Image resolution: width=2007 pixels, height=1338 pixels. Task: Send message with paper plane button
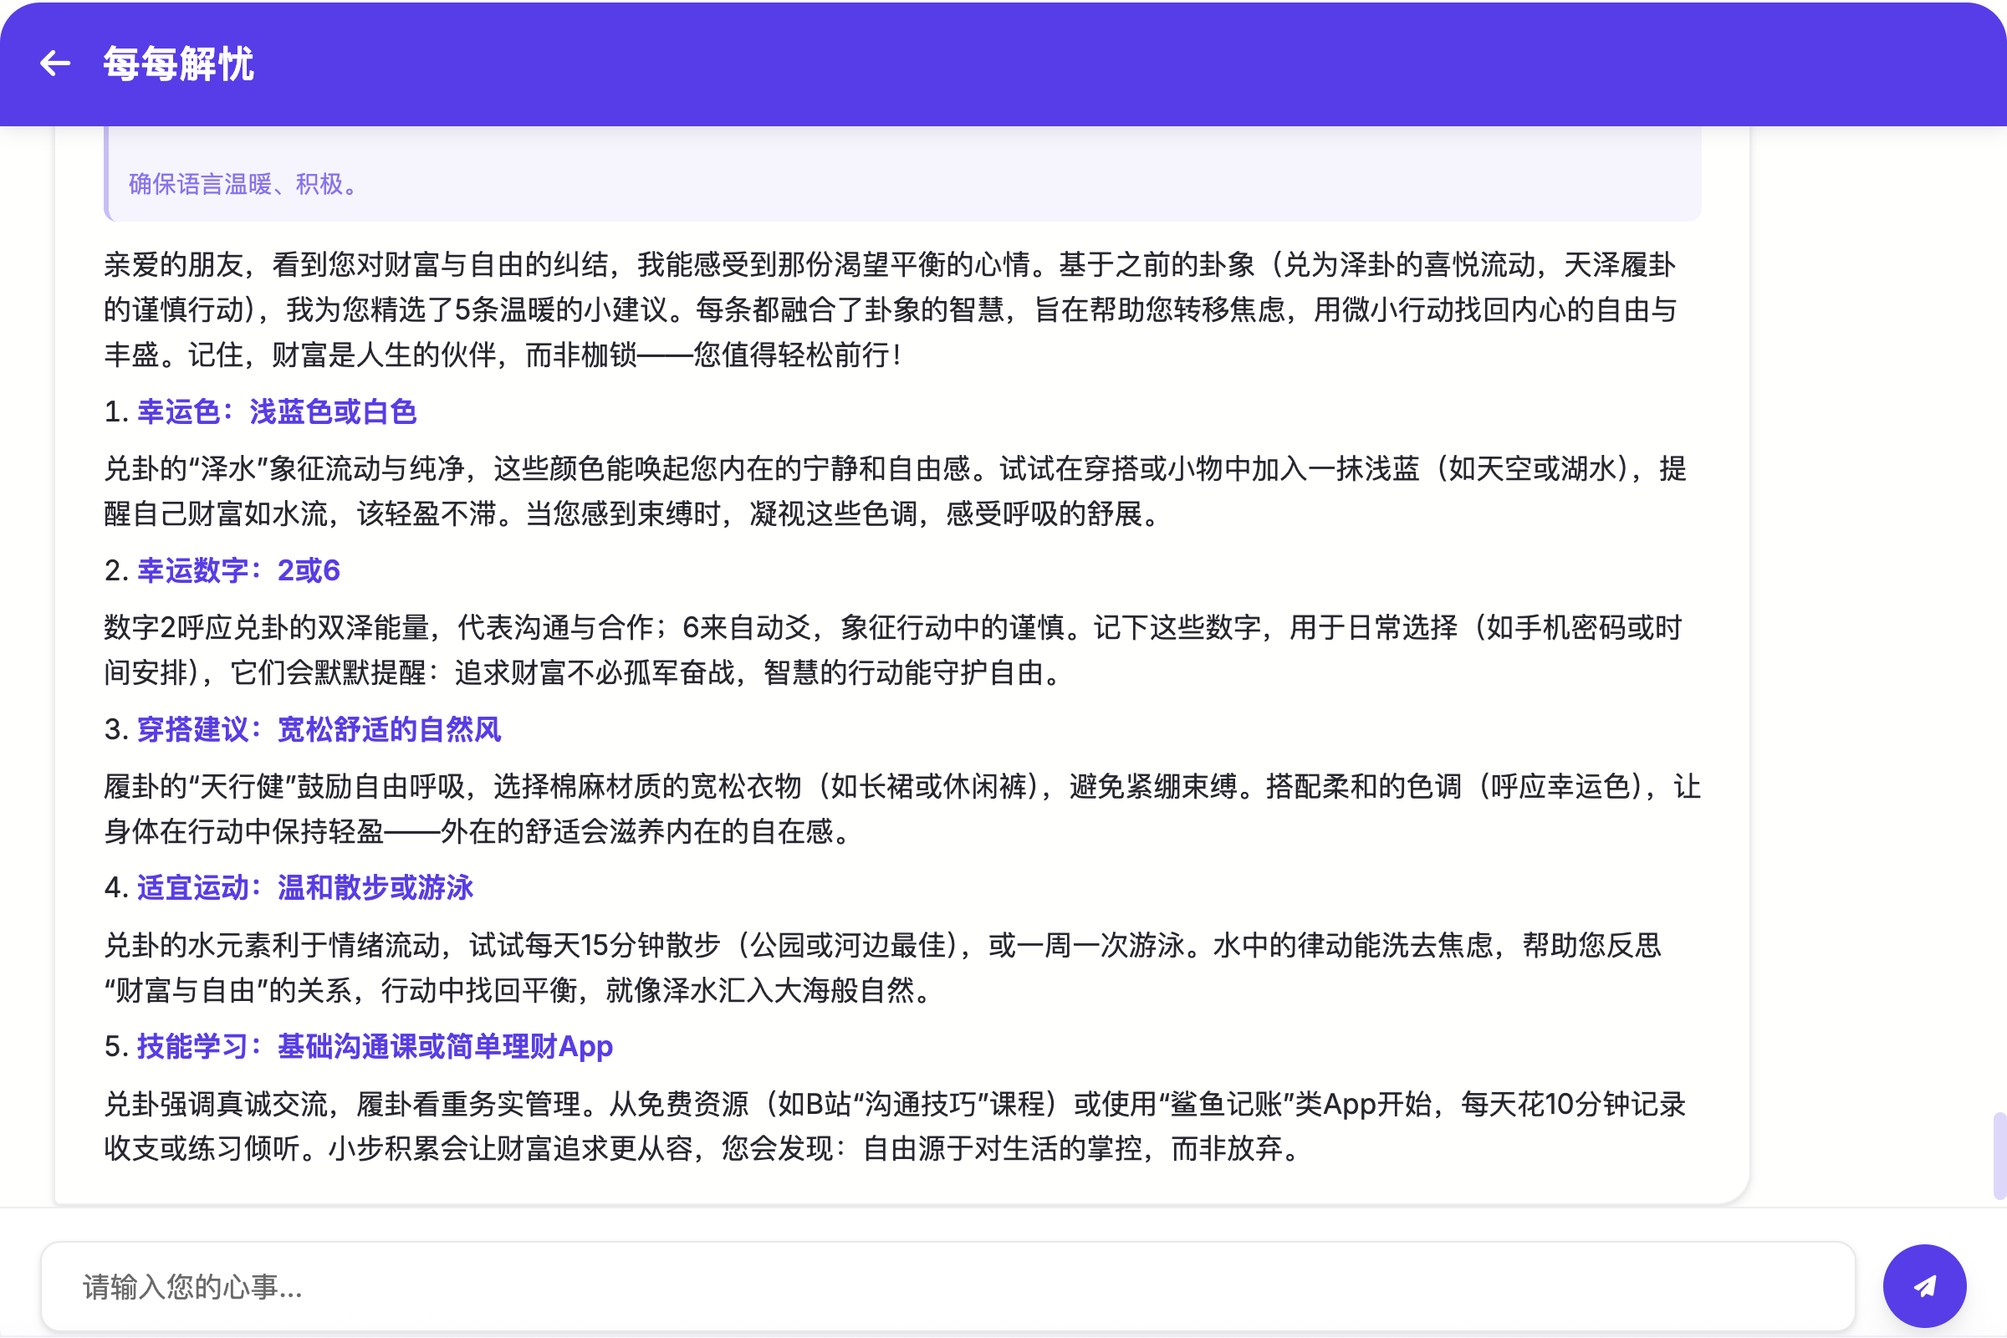[1924, 1285]
